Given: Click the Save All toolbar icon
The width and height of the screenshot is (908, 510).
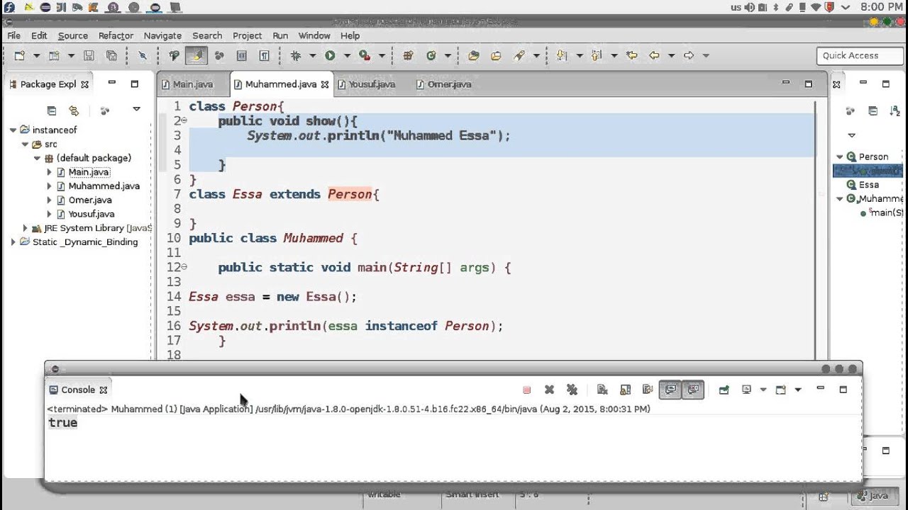Looking at the screenshot, I should (x=111, y=55).
